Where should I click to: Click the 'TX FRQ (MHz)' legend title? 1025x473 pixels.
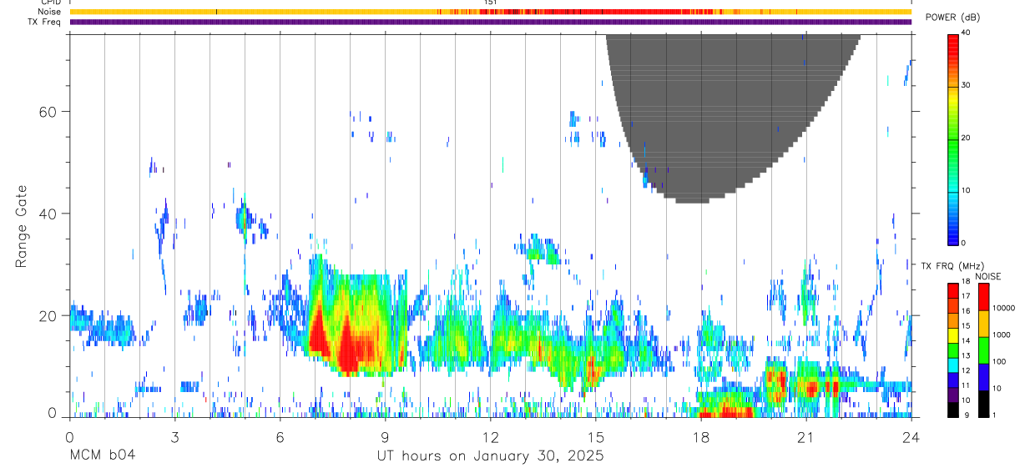[952, 266]
